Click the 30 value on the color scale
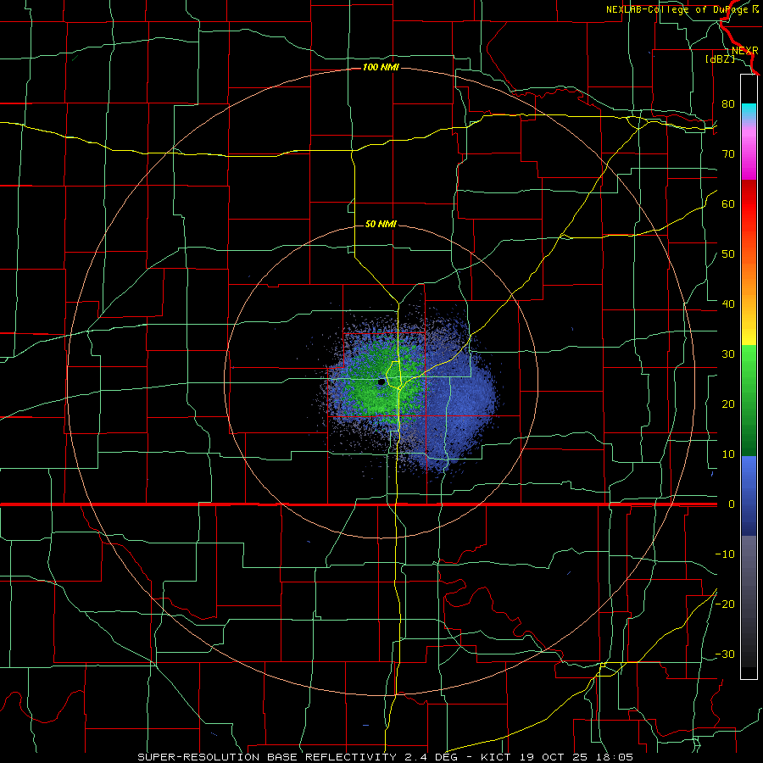Image resolution: width=763 pixels, height=763 pixels. pos(728,354)
